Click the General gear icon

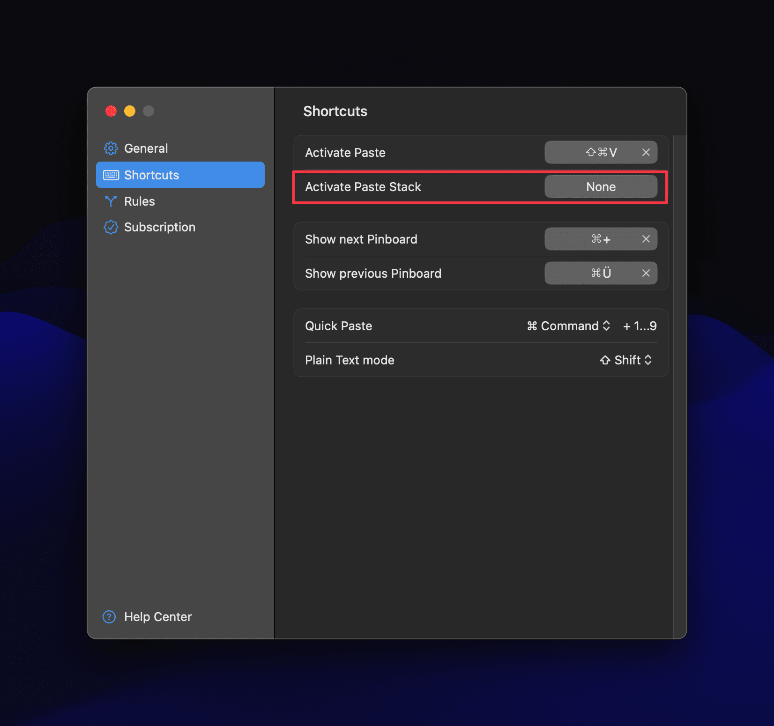(x=111, y=148)
